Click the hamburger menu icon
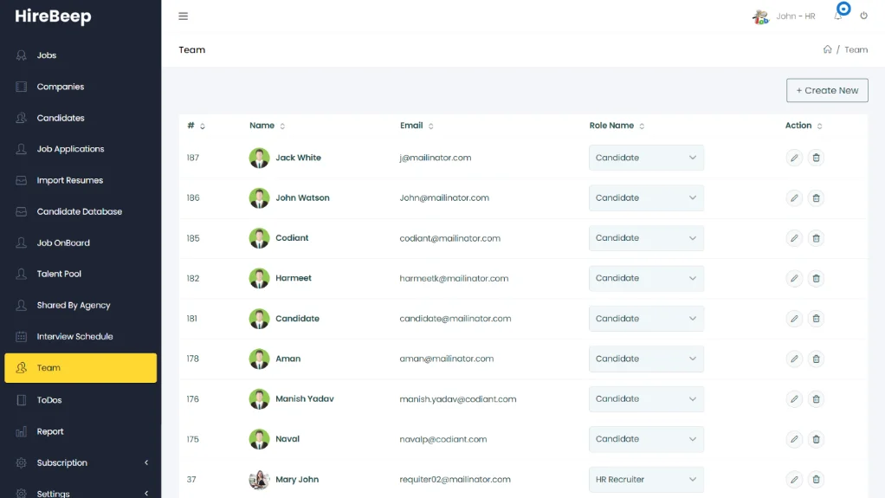Screen dimensions: 885x498 click(x=183, y=16)
